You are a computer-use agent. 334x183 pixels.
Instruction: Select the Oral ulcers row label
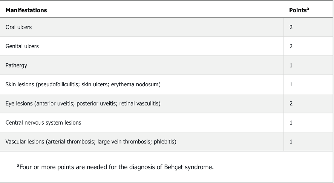point(18,27)
